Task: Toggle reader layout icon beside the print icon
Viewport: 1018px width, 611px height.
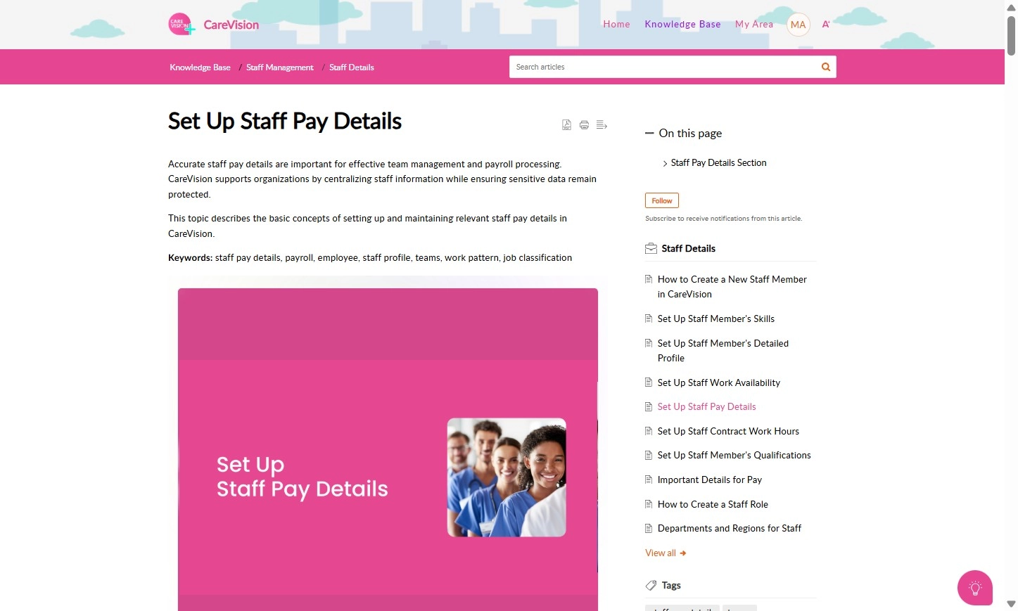Action: coord(602,125)
